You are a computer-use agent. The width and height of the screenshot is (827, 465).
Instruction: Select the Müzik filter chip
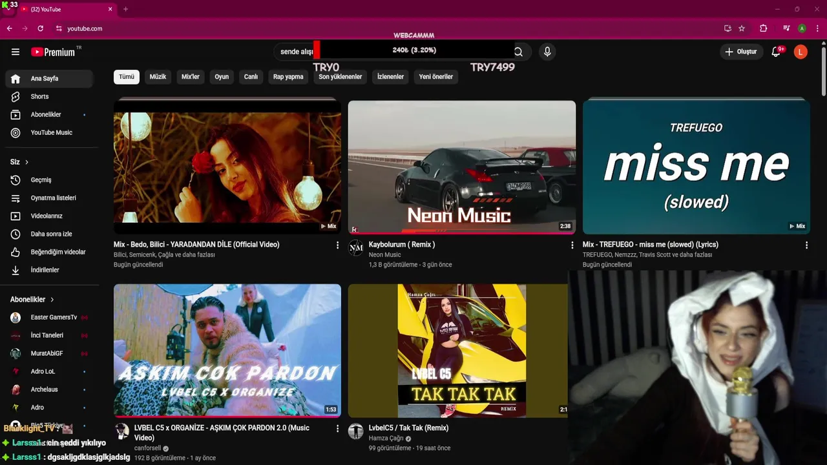click(158, 77)
